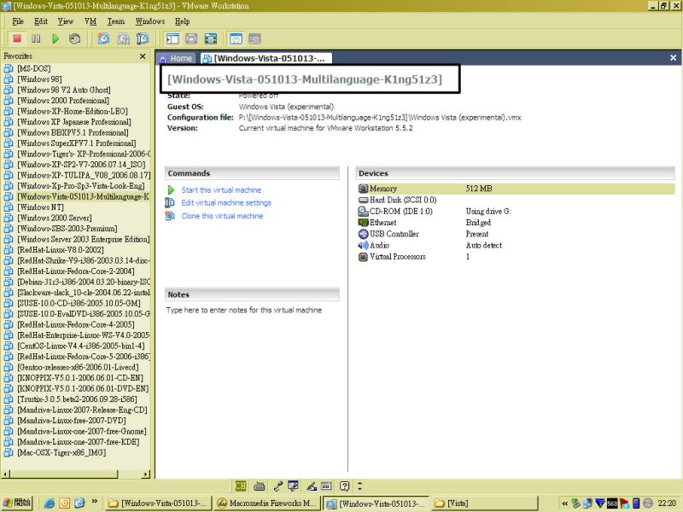This screenshot has width=683, height=512.
Task: Open the Team menu
Action: point(116,21)
